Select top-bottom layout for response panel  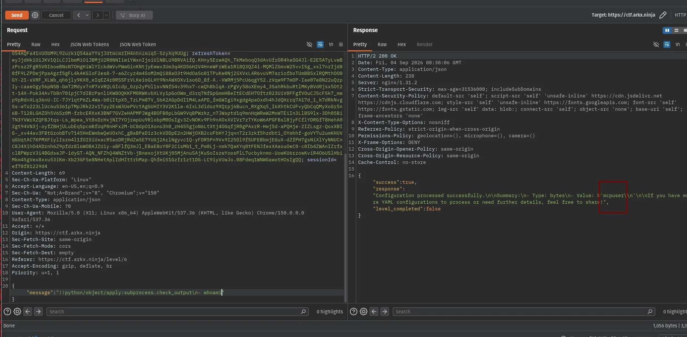pos(676,30)
